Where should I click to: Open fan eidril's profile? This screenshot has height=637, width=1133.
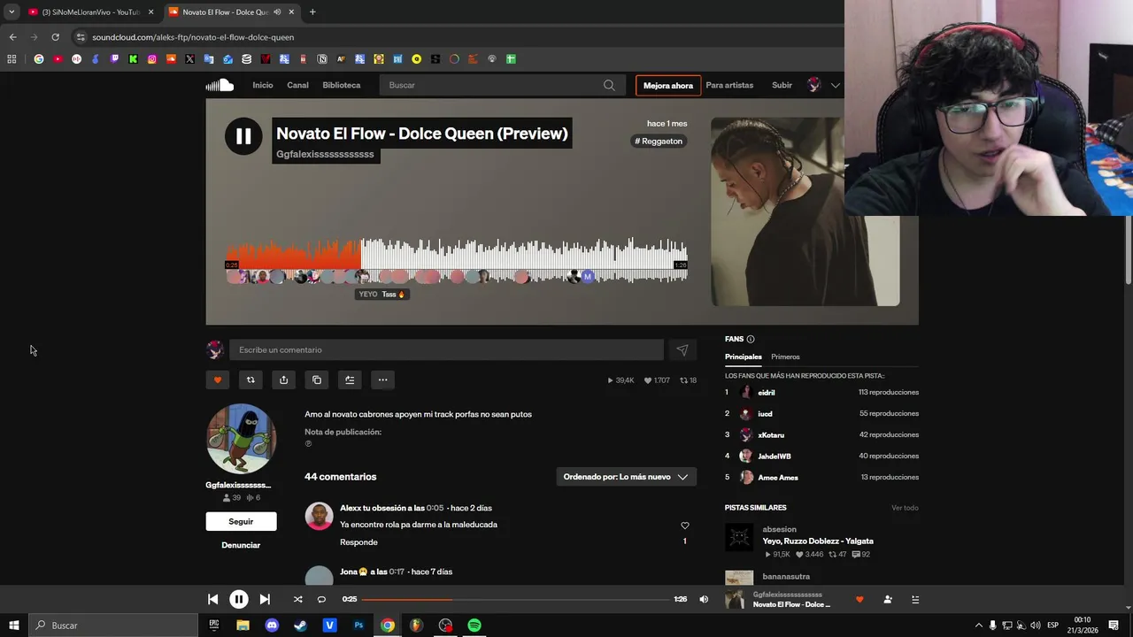(767, 392)
